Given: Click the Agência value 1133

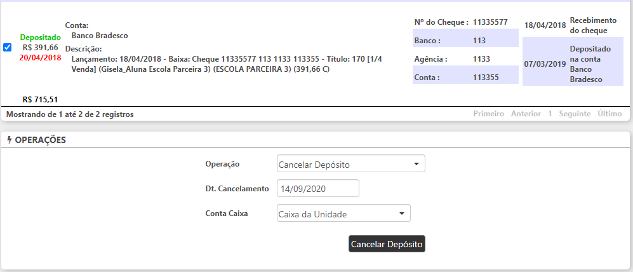Looking at the screenshot, I should click(481, 59).
